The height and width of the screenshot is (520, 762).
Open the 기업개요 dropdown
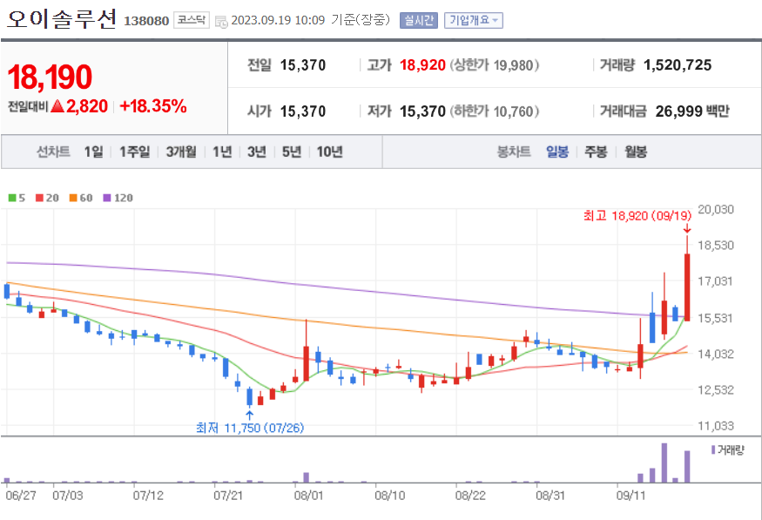[474, 20]
